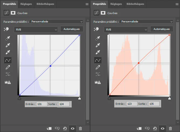Toggle layer visibility eye in left panel
Viewport: 180px width, 132px height.
[72, 128]
